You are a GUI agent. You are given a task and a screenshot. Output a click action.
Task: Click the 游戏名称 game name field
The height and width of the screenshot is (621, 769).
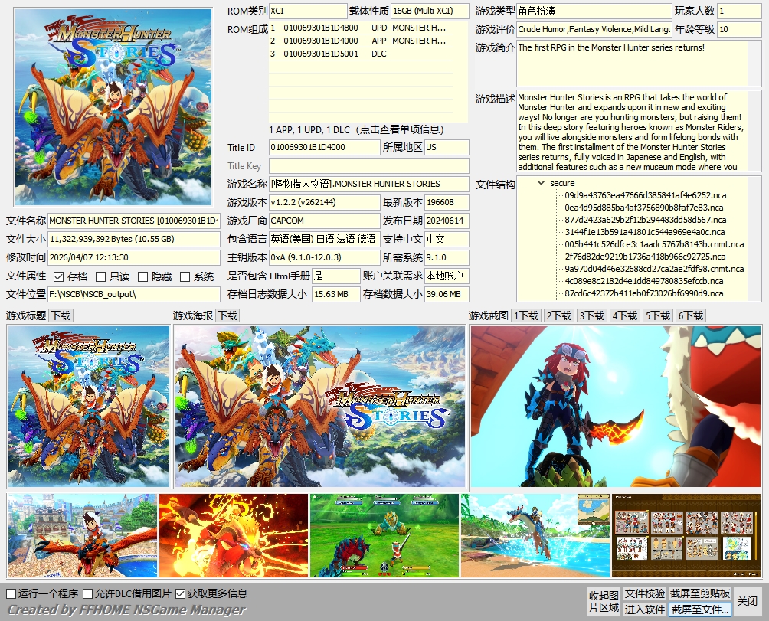(x=369, y=184)
